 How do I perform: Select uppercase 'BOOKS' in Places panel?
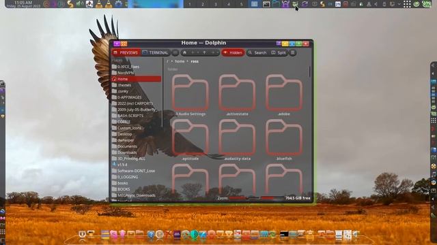click(x=137, y=189)
